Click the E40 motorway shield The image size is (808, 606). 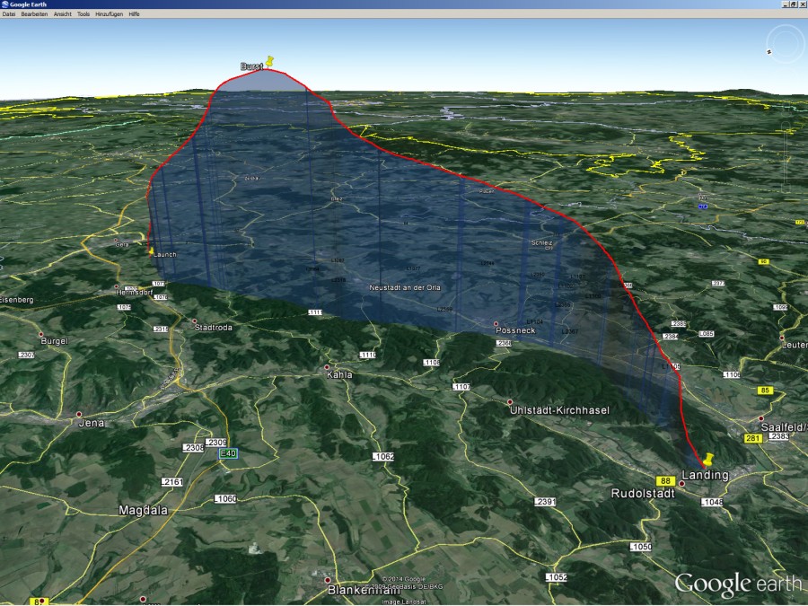227,454
